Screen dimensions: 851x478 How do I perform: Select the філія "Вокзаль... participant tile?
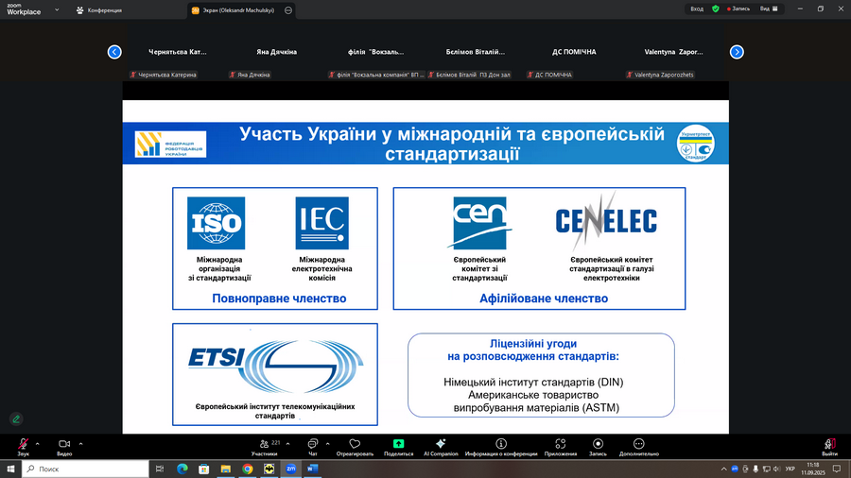pos(376,52)
